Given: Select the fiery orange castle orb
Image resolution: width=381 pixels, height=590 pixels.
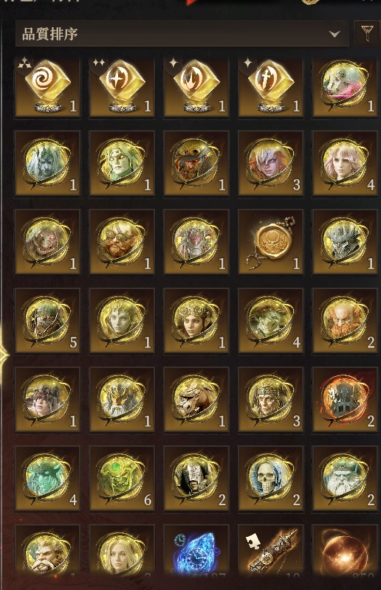Looking at the screenshot, I should coord(345,400).
